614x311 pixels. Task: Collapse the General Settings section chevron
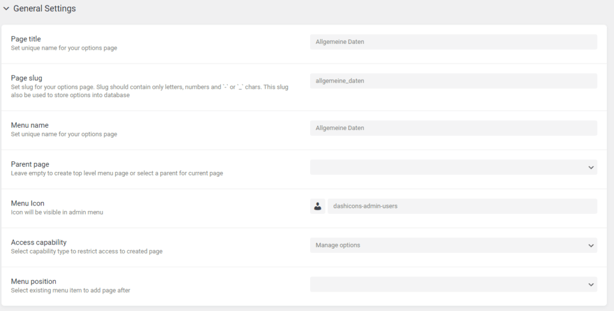tap(6, 9)
